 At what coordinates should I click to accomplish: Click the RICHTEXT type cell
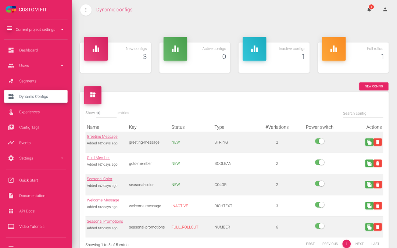[x=223, y=206]
